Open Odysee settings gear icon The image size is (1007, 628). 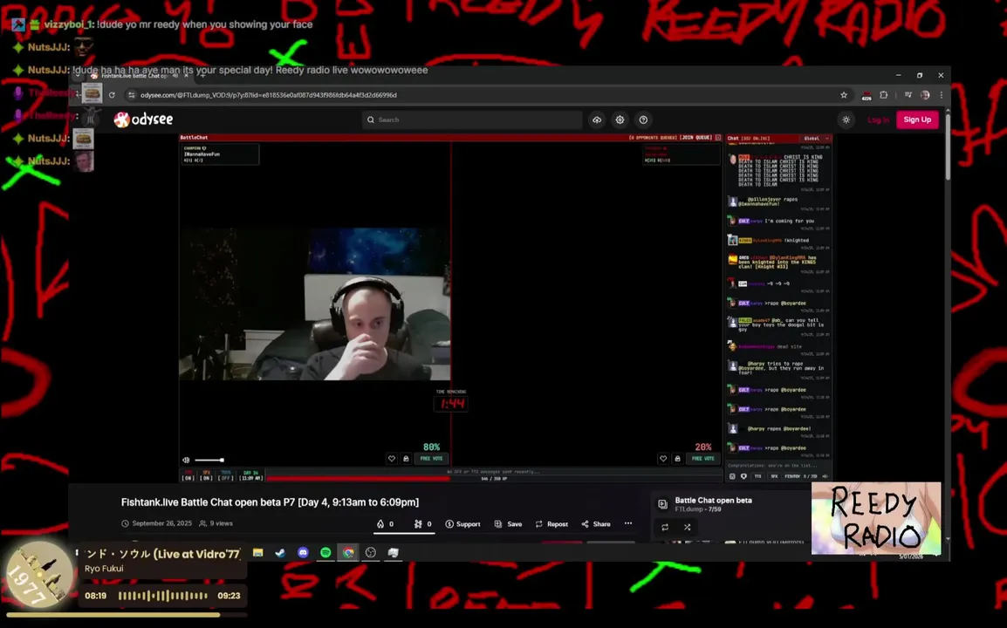tap(620, 120)
